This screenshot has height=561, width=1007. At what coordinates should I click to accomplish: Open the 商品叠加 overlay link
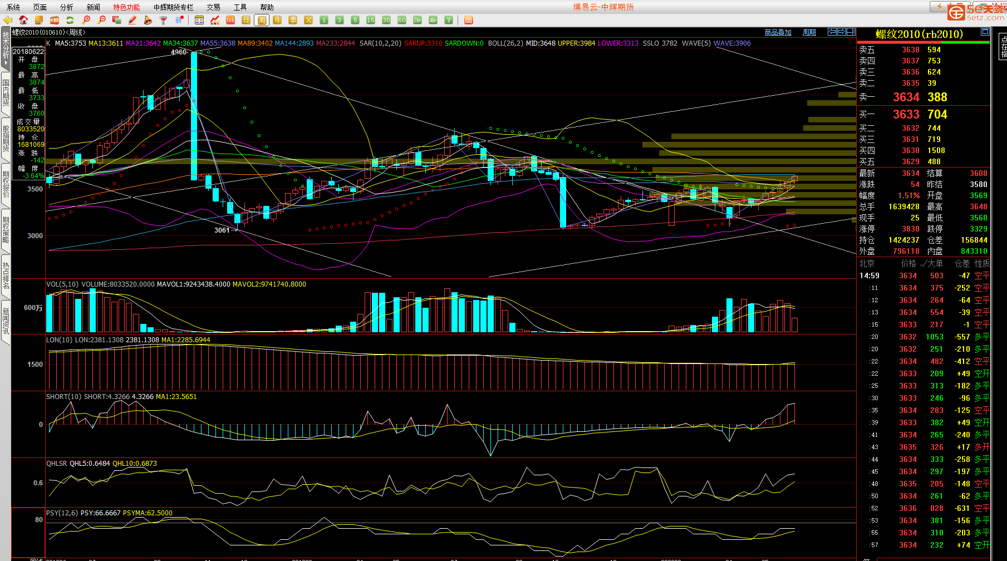tap(778, 32)
